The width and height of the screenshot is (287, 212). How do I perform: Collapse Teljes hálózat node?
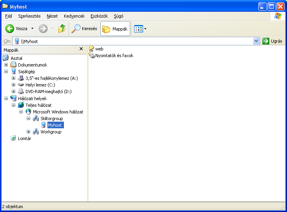[14, 105]
